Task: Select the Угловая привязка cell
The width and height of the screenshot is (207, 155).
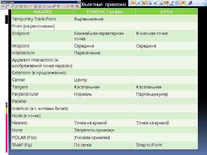Action: click(104, 137)
